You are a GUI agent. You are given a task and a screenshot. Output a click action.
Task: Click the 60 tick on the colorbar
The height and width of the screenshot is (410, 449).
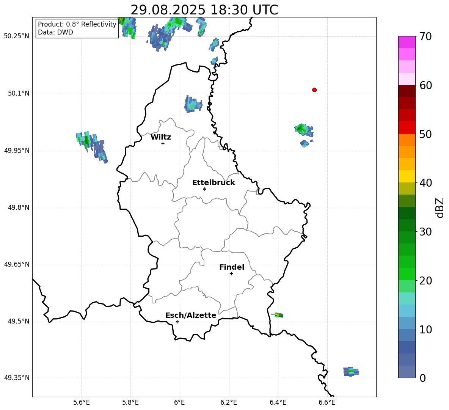(x=425, y=85)
